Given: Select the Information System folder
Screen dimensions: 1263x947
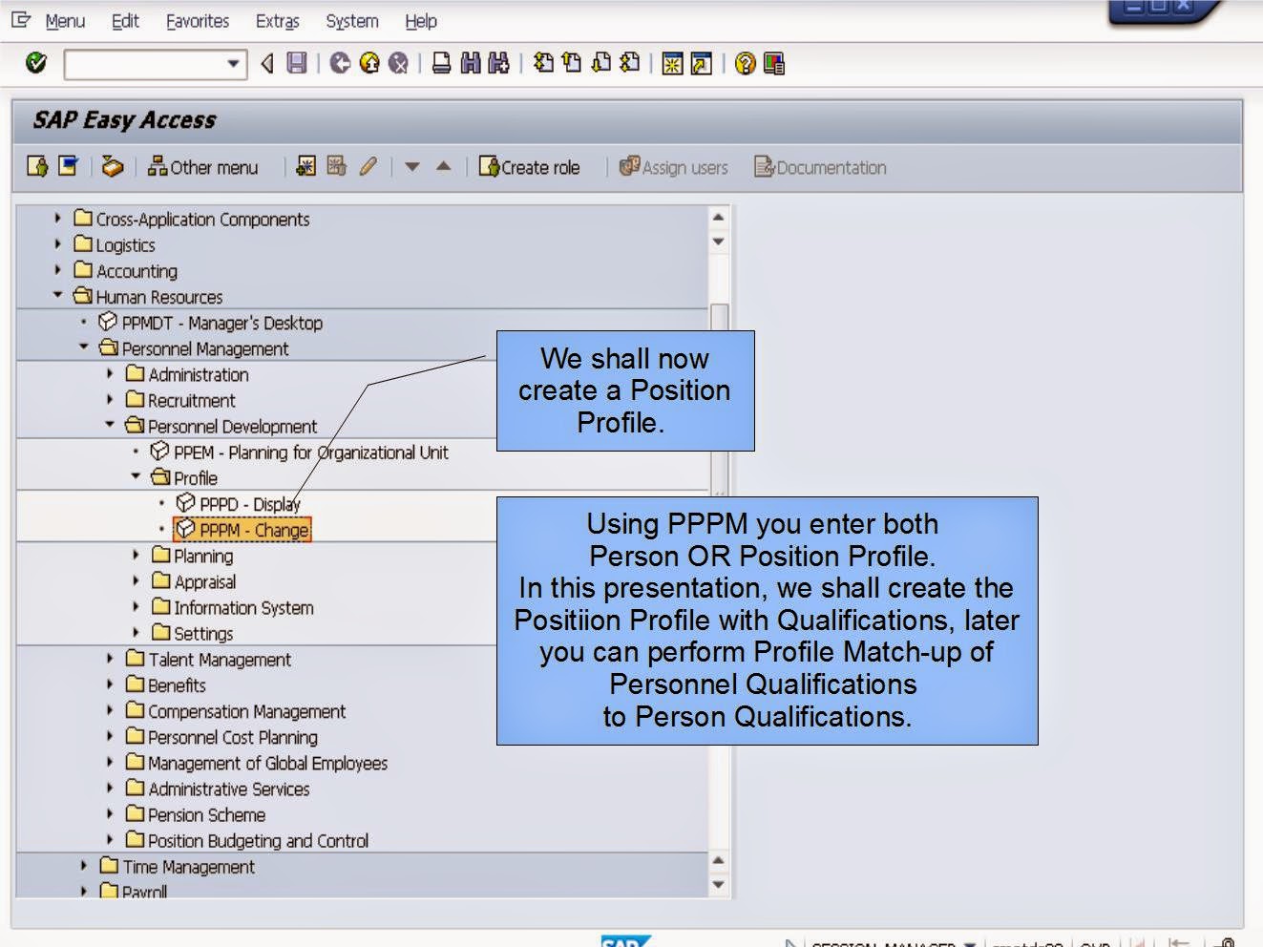Looking at the screenshot, I should click(233, 607).
